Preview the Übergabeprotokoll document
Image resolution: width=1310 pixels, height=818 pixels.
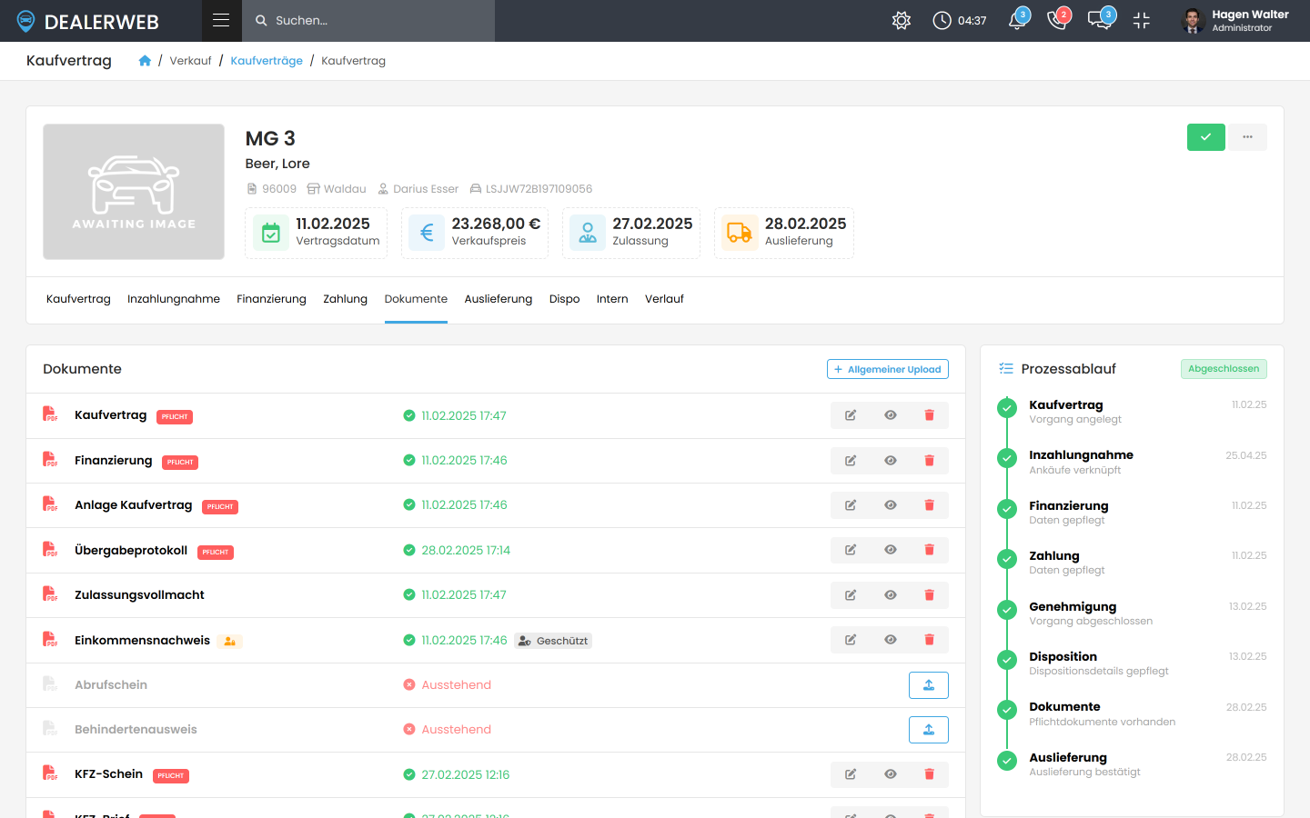[891, 550]
